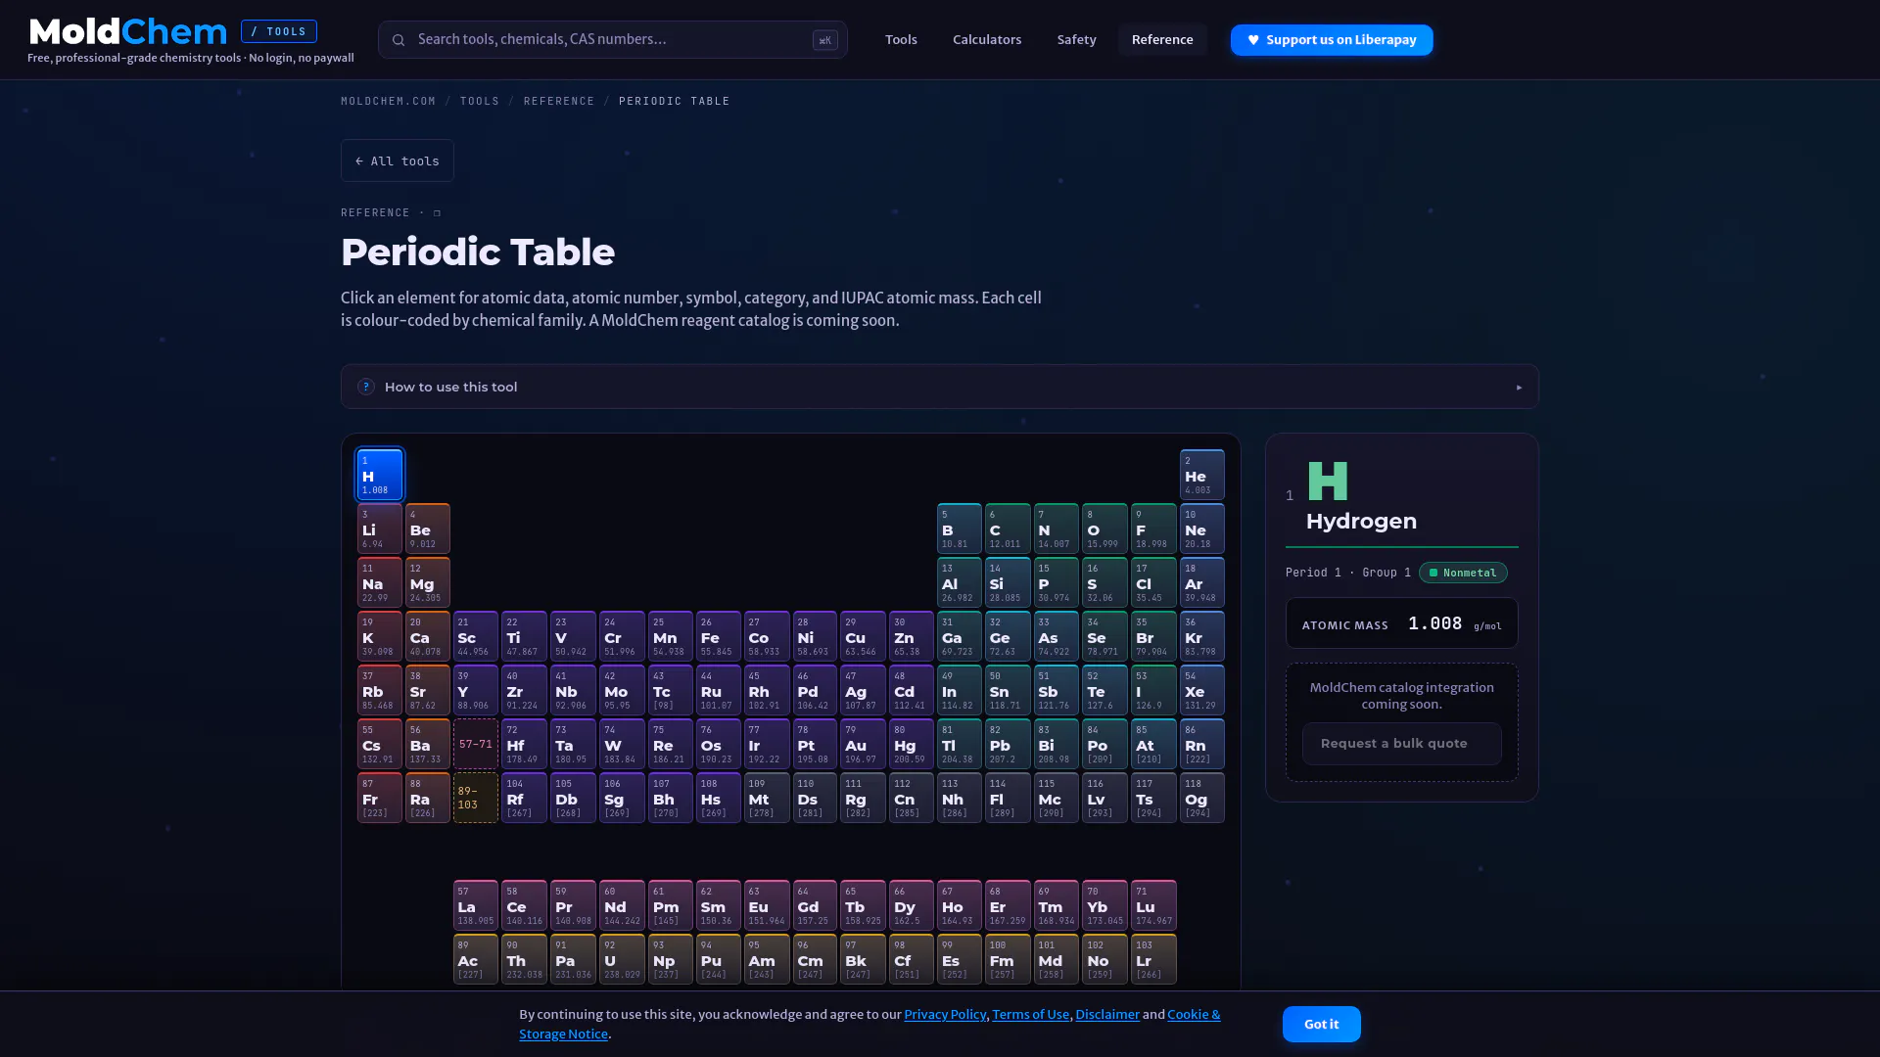Select the Calcium (Ca) cell
The height and width of the screenshot is (1057, 1880).
[428, 636]
